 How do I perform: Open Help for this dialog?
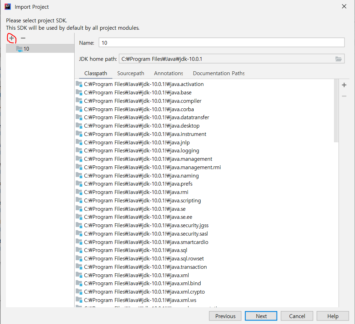click(333, 316)
